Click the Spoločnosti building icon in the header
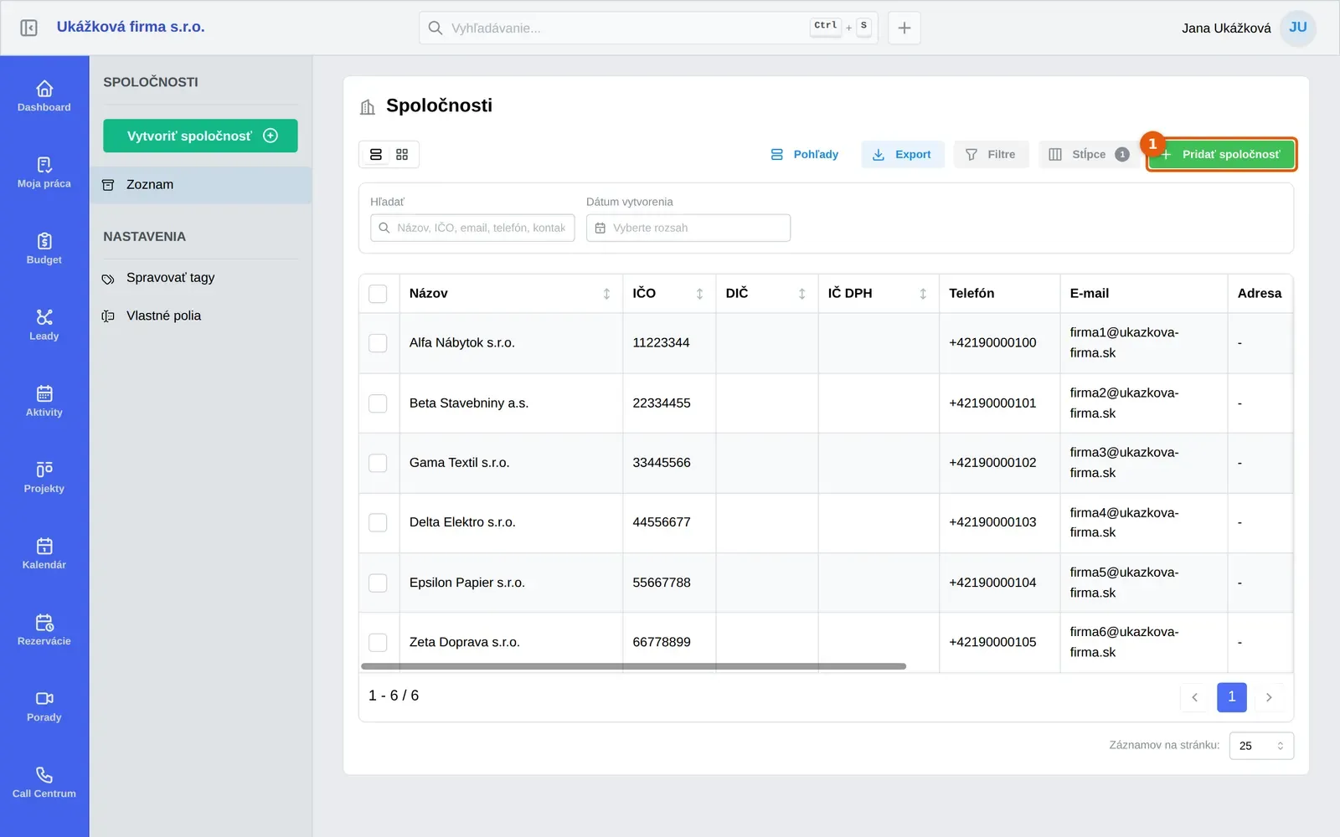1340x837 pixels. [x=368, y=106]
